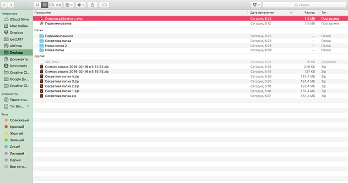Click the Edit Tags toolbar button
This screenshot has height=183, width=348.
[x=104, y=5]
